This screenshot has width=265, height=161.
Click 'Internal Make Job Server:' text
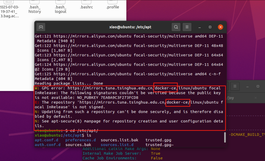[112, 153]
